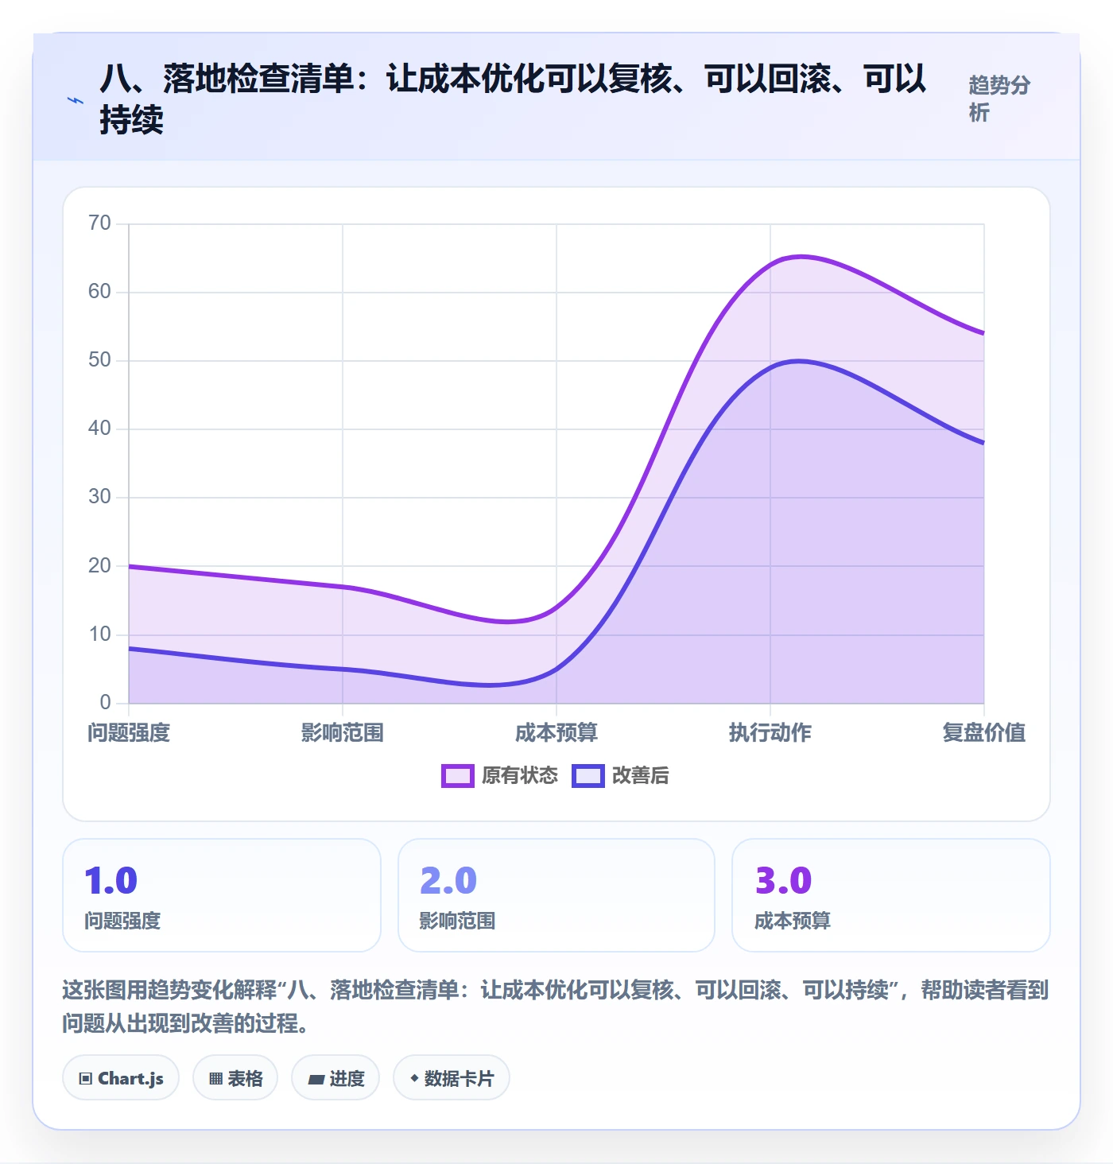Screen dimensions: 1113x1164
Task: Click the 数据卡片 chip's diamond icon
Action: pos(414,1078)
